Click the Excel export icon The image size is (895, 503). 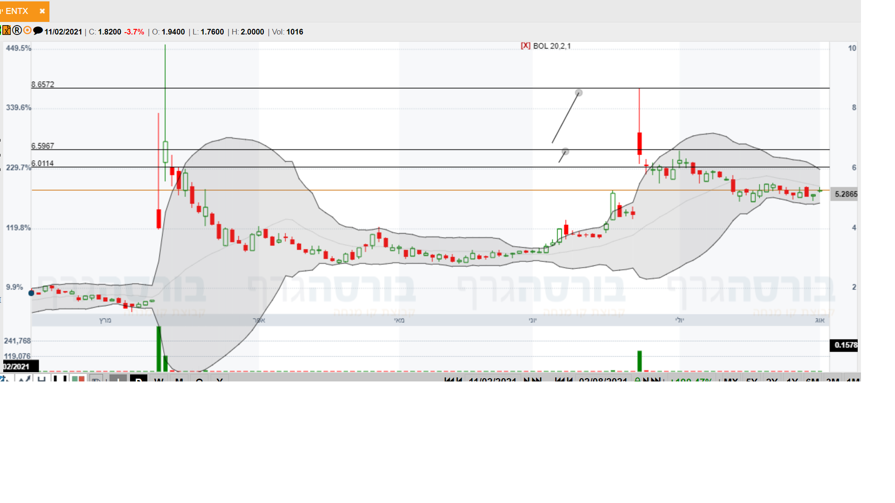pyautogui.click(x=7, y=31)
